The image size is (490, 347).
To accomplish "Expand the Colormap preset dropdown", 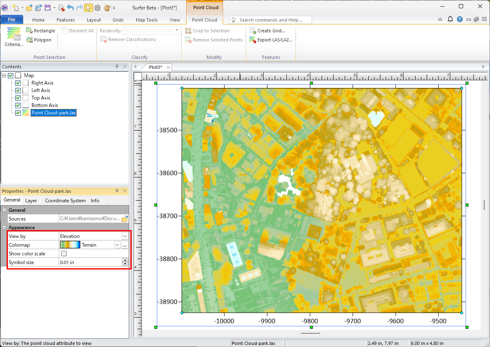I will coord(117,245).
